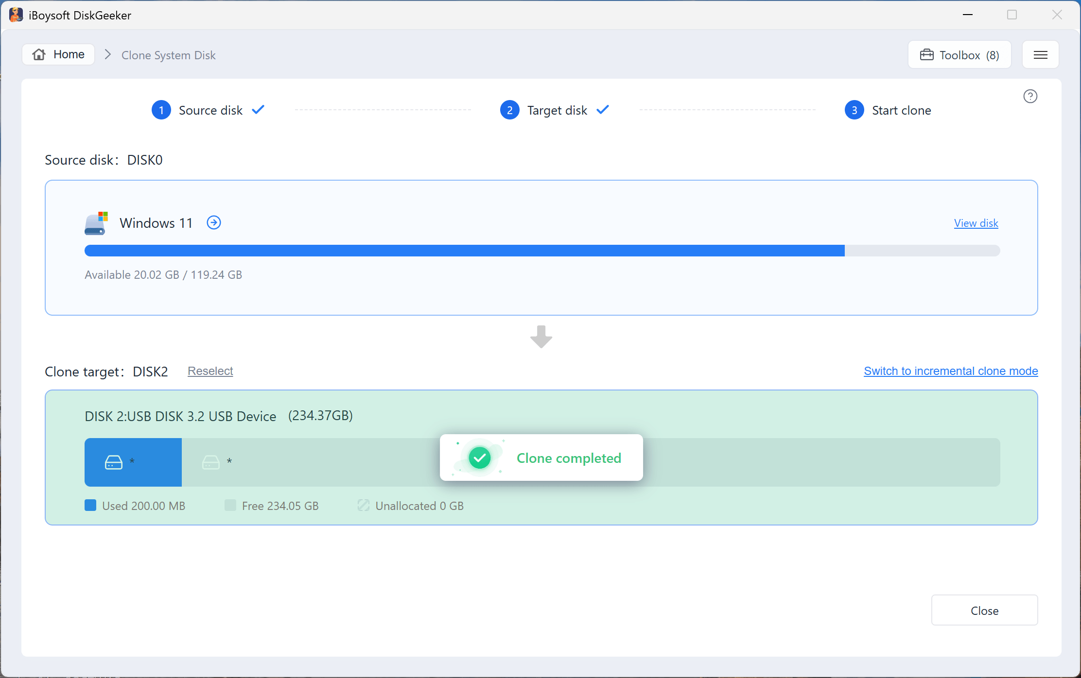Select step 3 Start clone
Viewport: 1081px width, 678px height.
(x=888, y=110)
